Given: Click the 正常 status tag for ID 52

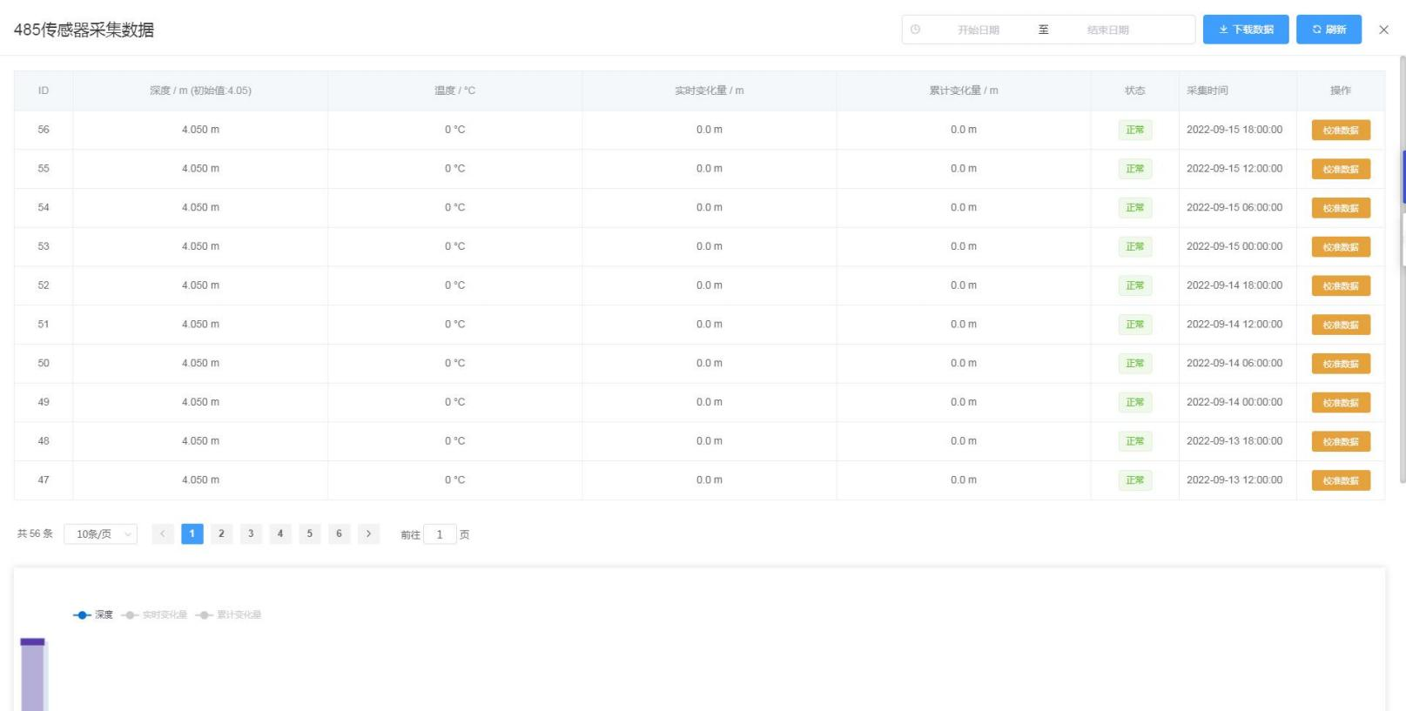Looking at the screenshot, I should tap(1134, 285).
